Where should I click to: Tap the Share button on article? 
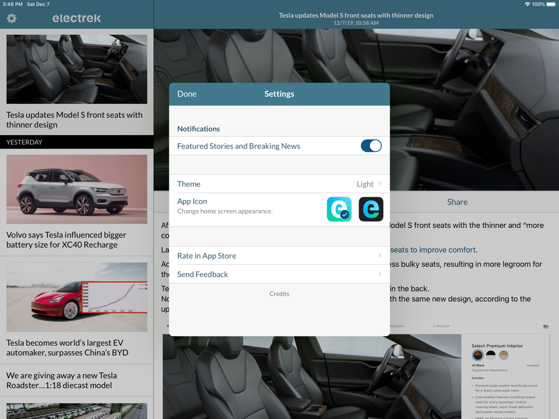457,202
